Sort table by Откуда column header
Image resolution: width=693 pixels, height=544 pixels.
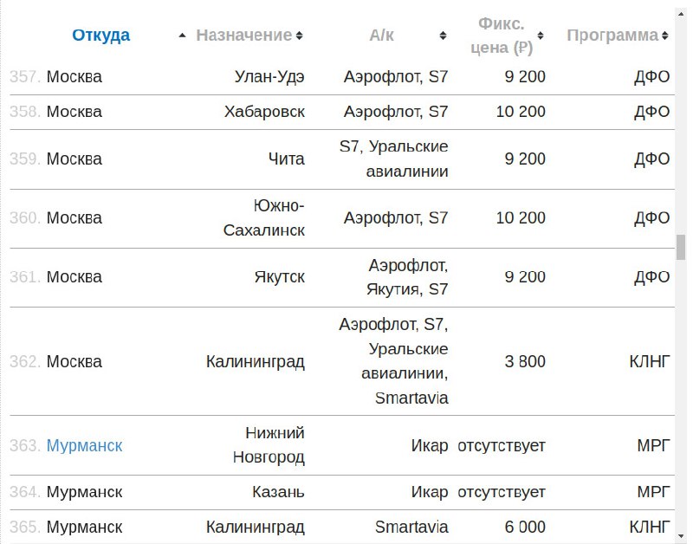(100, 36)
